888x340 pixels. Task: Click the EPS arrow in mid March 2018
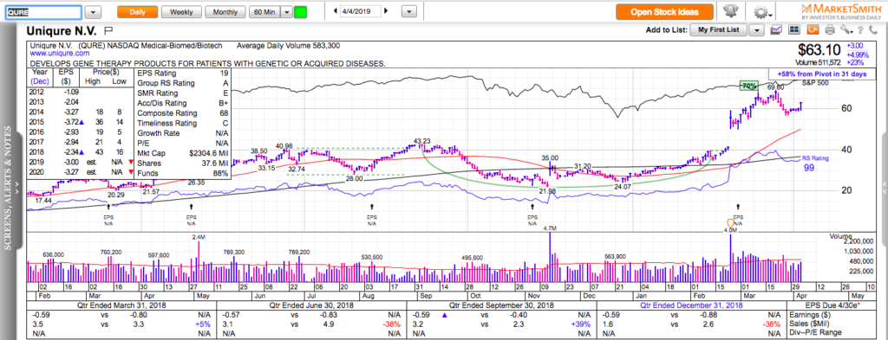pyautogui.click(x=108, y=208)
